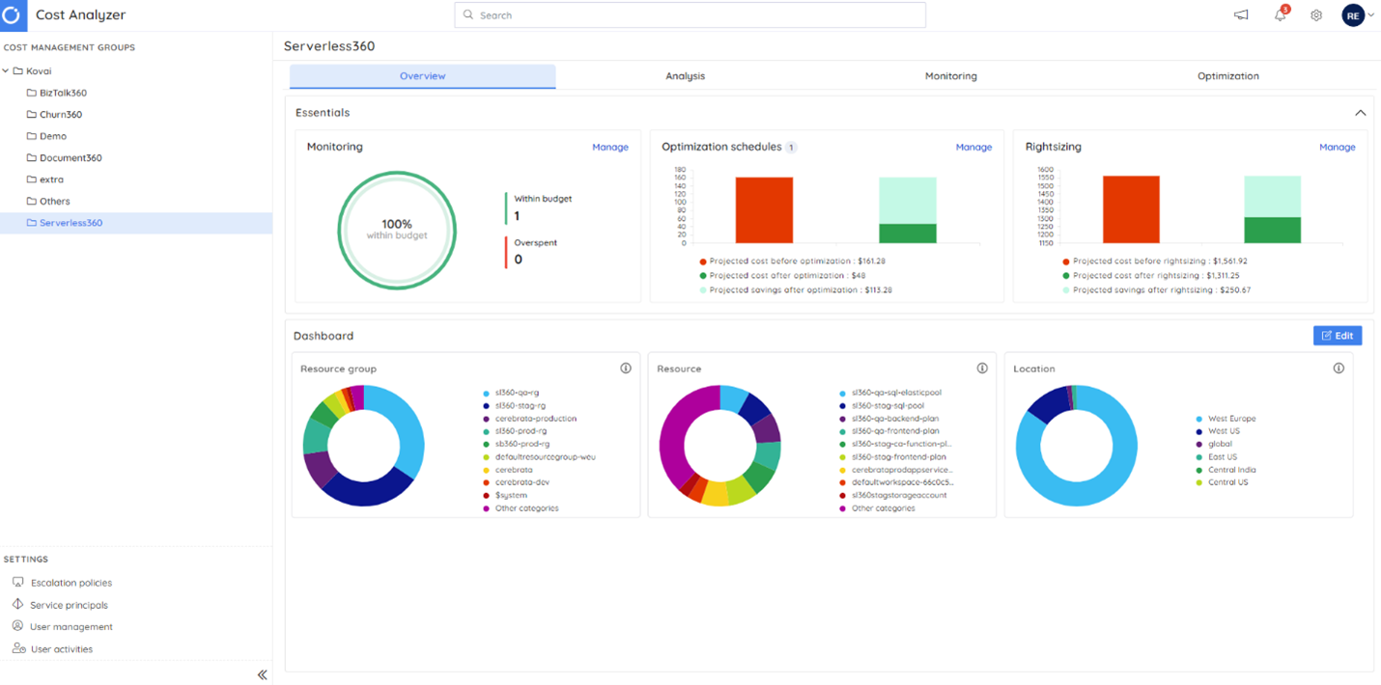The width and height of the screenshot is (1381, 685).
Task: Open the Optimization tab
Action: click(1227, 75)
